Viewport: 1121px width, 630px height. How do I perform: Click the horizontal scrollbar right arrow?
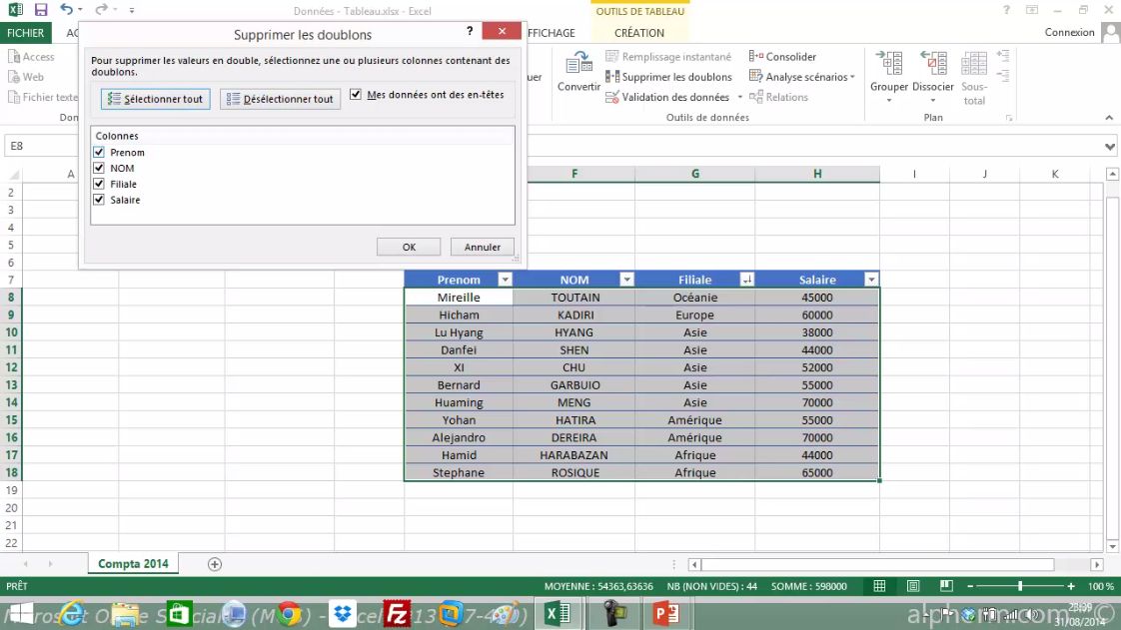click(1097, 564)
